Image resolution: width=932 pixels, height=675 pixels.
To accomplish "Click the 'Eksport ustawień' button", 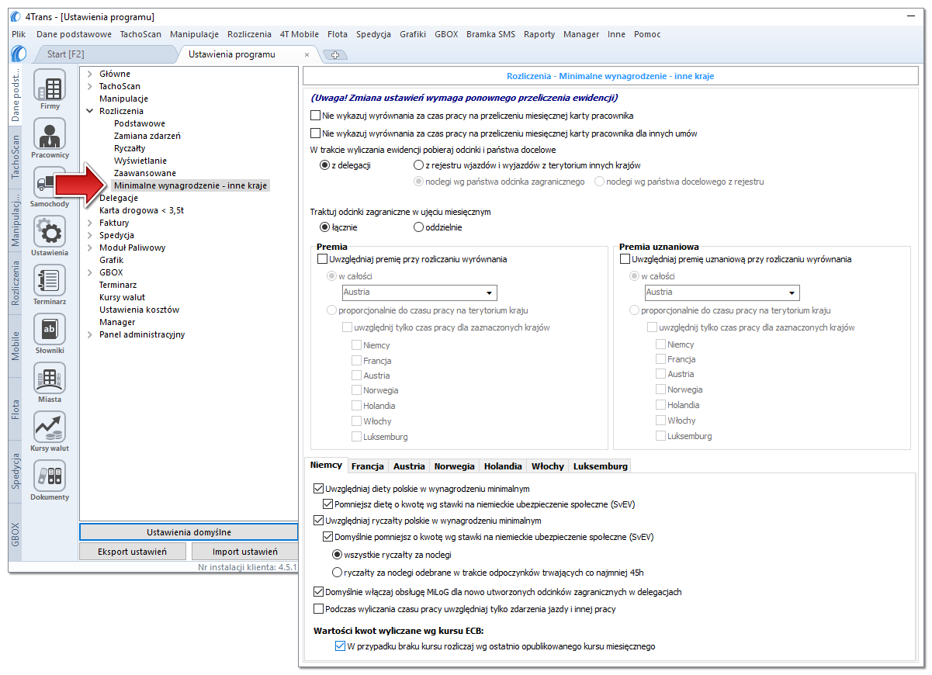I will [x=133, y=552].
